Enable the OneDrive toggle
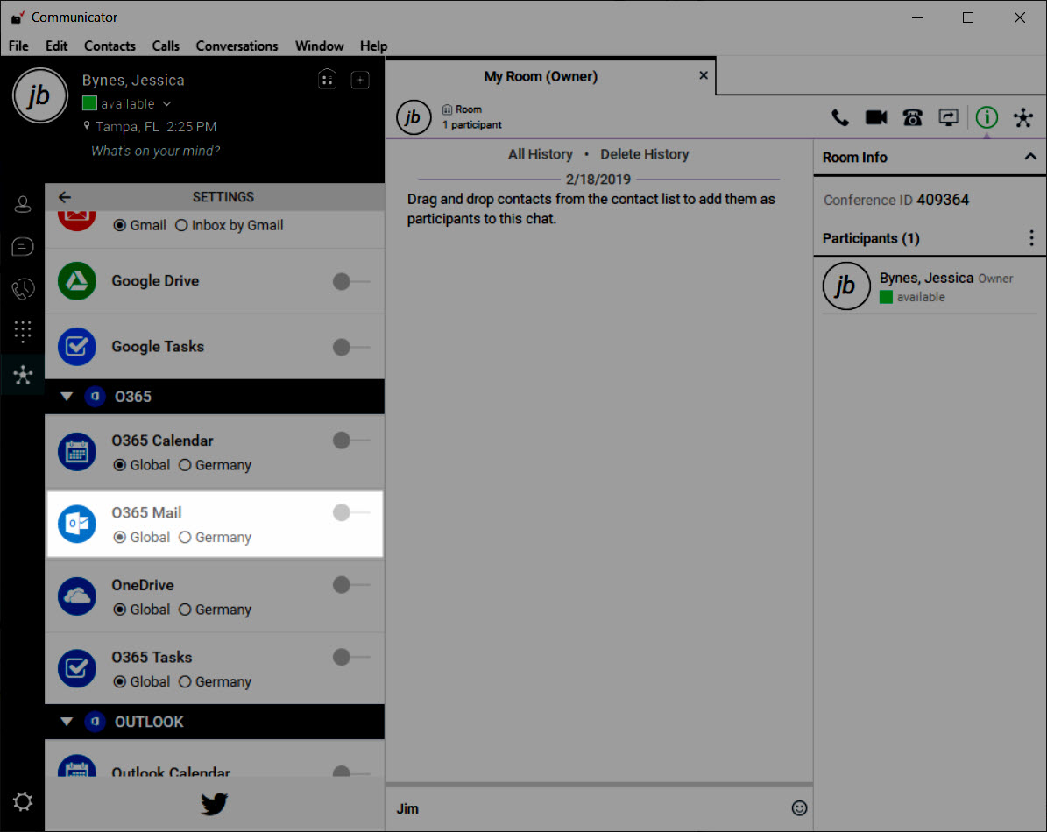This screenshot has height=832, width=1047. pos(350,584)
